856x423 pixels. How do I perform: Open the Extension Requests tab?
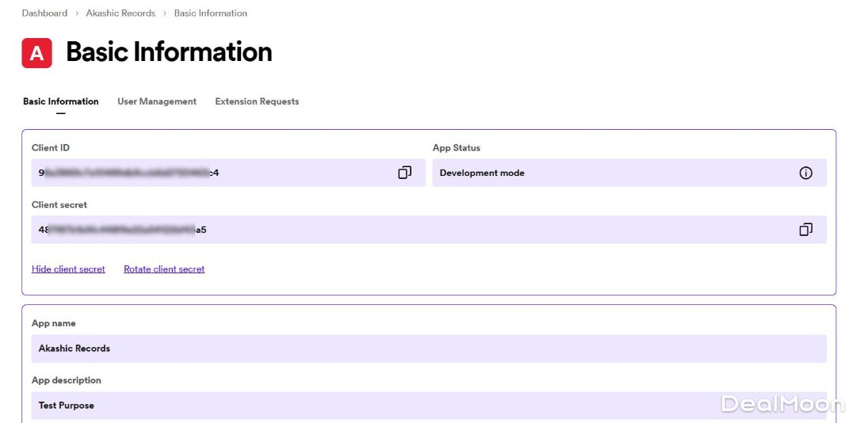[x=257, y=101]
